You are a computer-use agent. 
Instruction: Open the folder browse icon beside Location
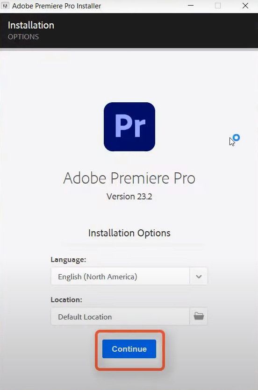[199, 316]
